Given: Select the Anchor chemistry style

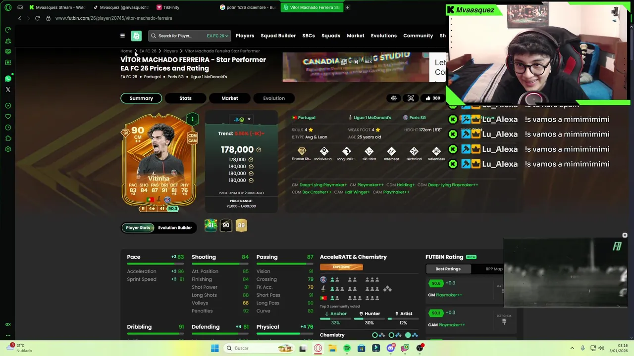Looking at the screenshot, I should pos(335,313).
